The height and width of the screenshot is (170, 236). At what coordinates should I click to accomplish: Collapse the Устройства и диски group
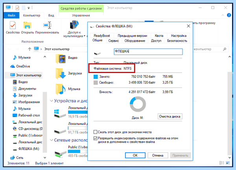pyautogui.click(x=52, y=101)
